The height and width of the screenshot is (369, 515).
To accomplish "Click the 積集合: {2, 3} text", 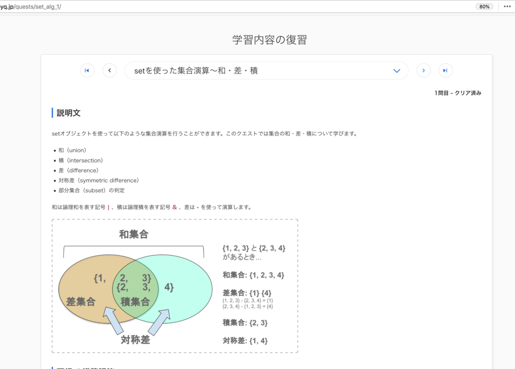I will (245, 323).
